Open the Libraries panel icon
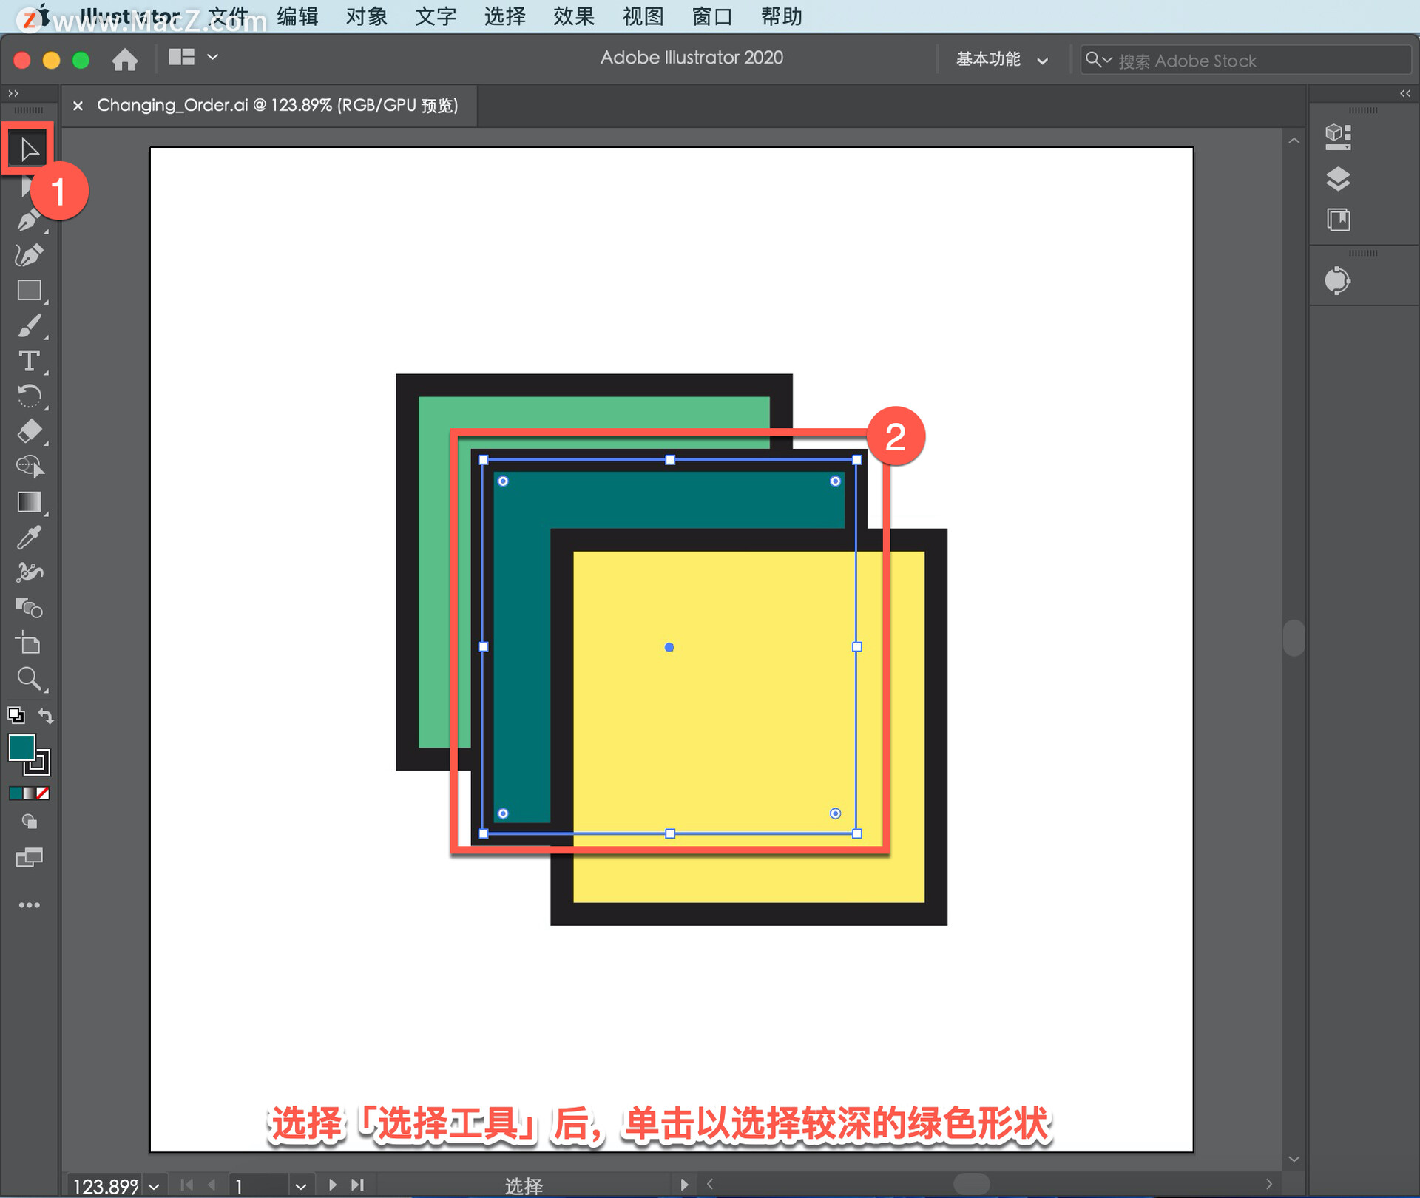The width and height of the screenshot is (1420, 1198). [1337, 220]
